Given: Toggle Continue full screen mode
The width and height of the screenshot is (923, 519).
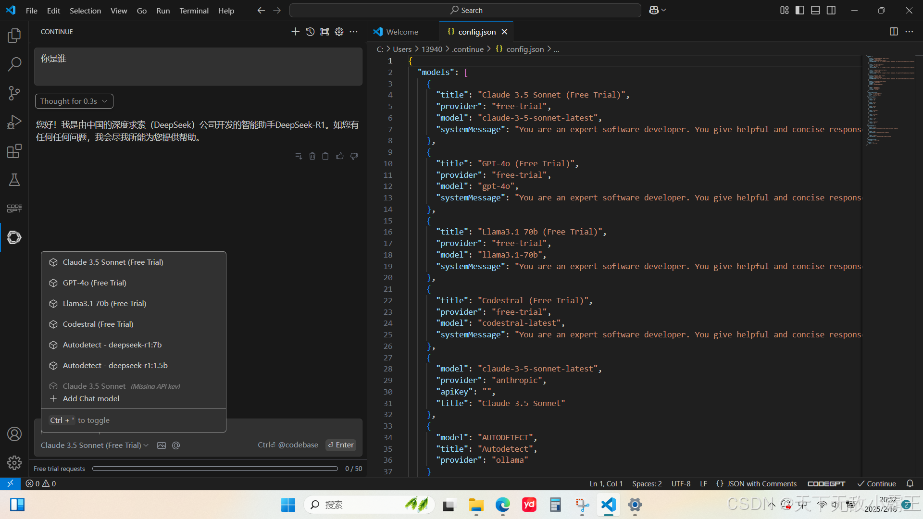Looking at the screenshot, I should (325, 32).
